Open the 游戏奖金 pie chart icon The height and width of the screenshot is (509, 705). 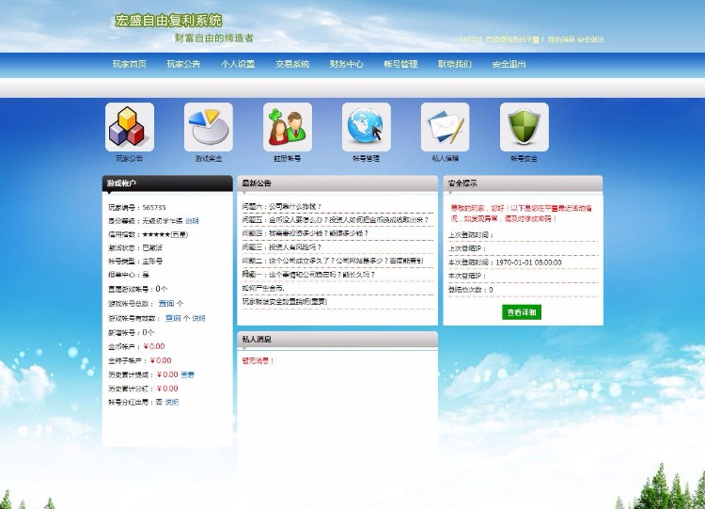point(209,127)
